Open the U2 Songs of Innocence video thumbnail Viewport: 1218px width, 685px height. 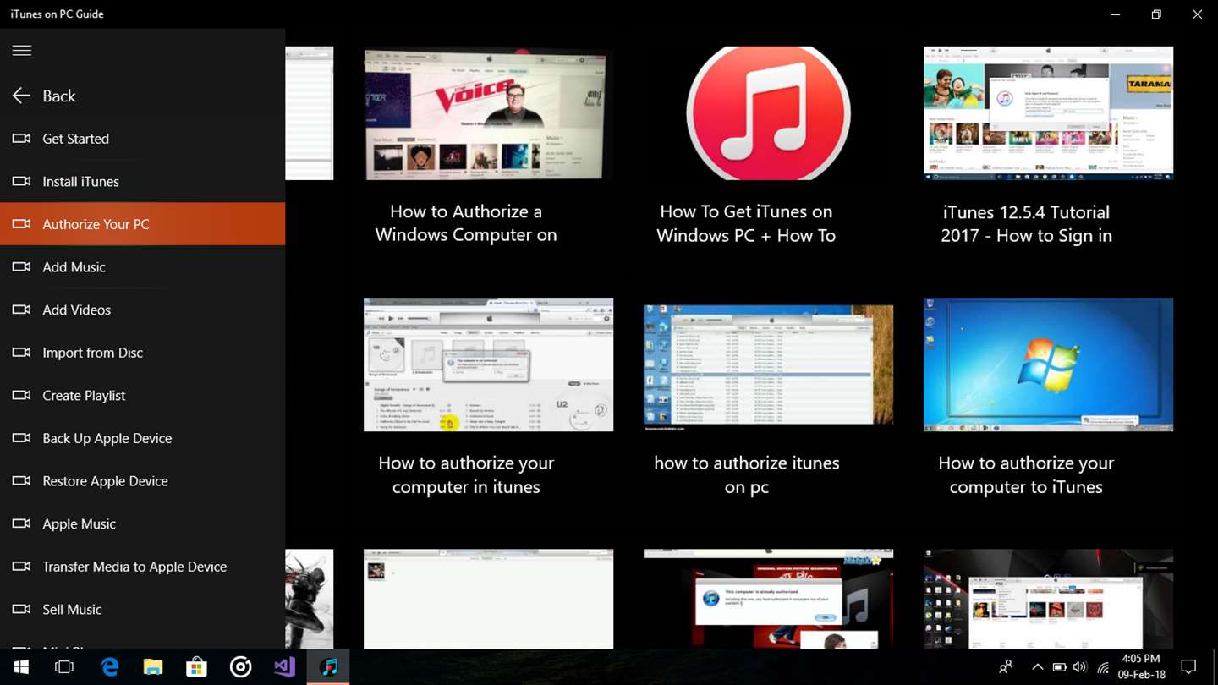coord(488,364)
